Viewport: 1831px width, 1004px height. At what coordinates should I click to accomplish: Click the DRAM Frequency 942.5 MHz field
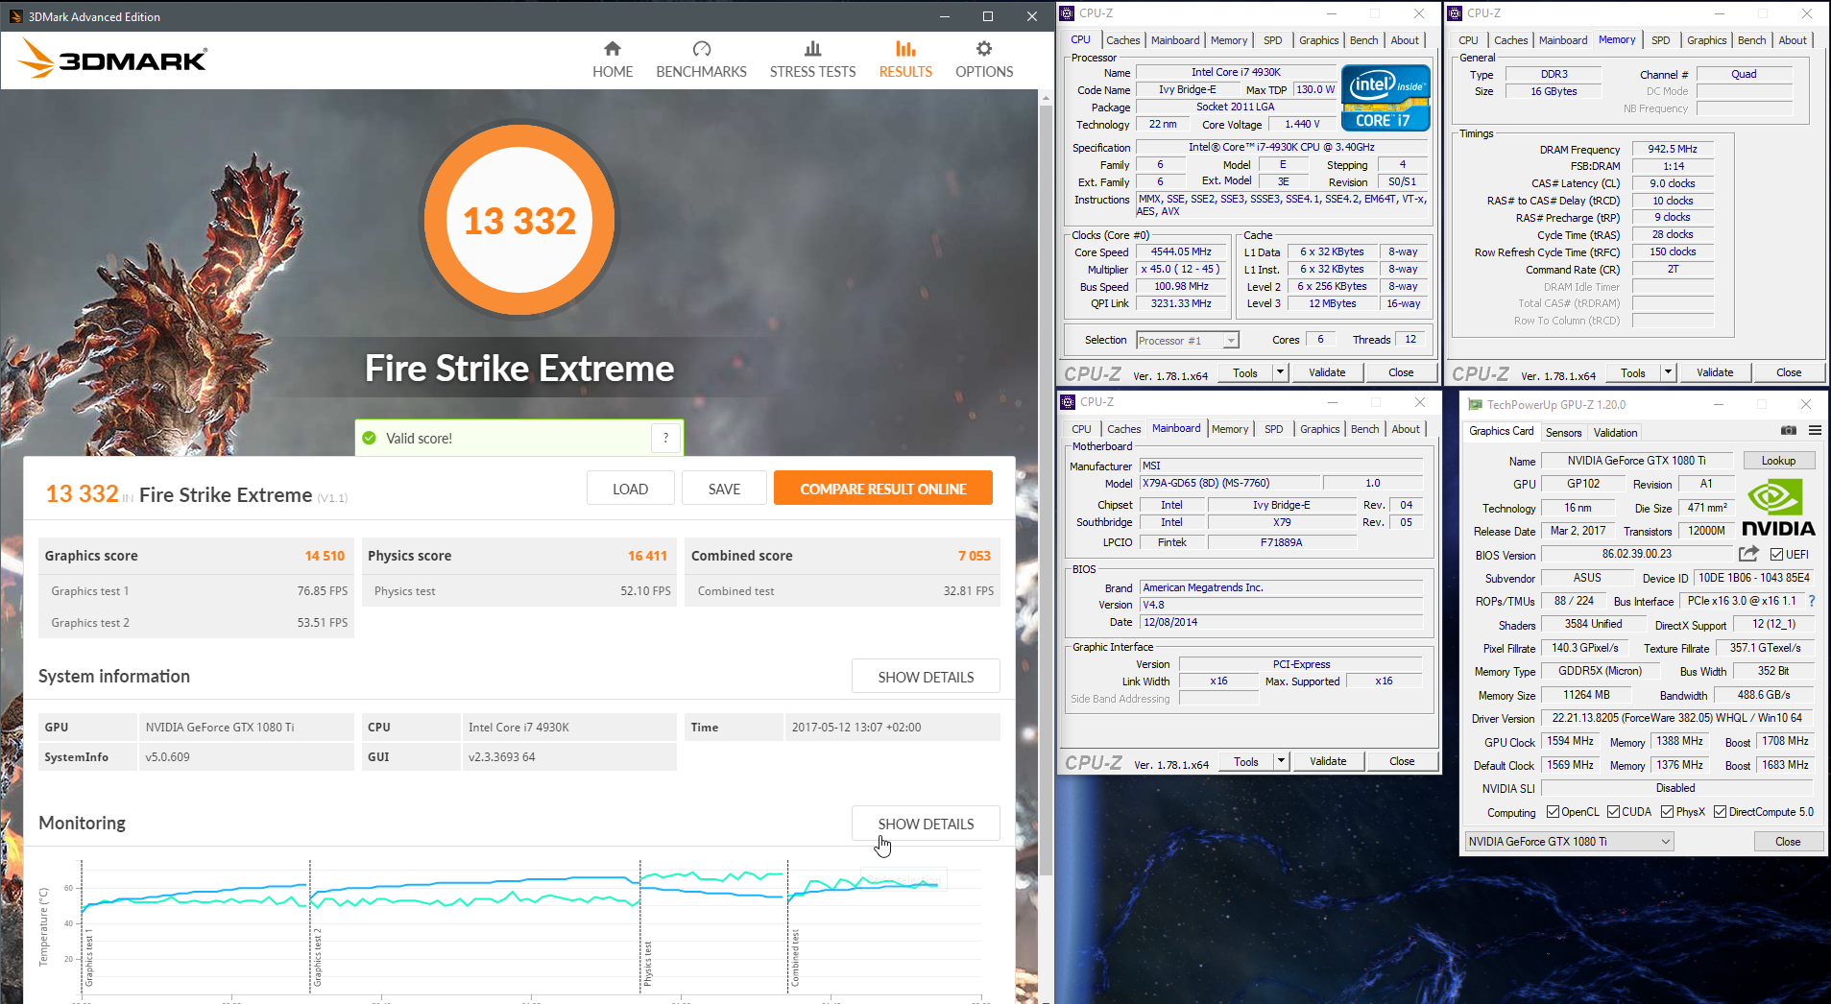coord(1673,150)
